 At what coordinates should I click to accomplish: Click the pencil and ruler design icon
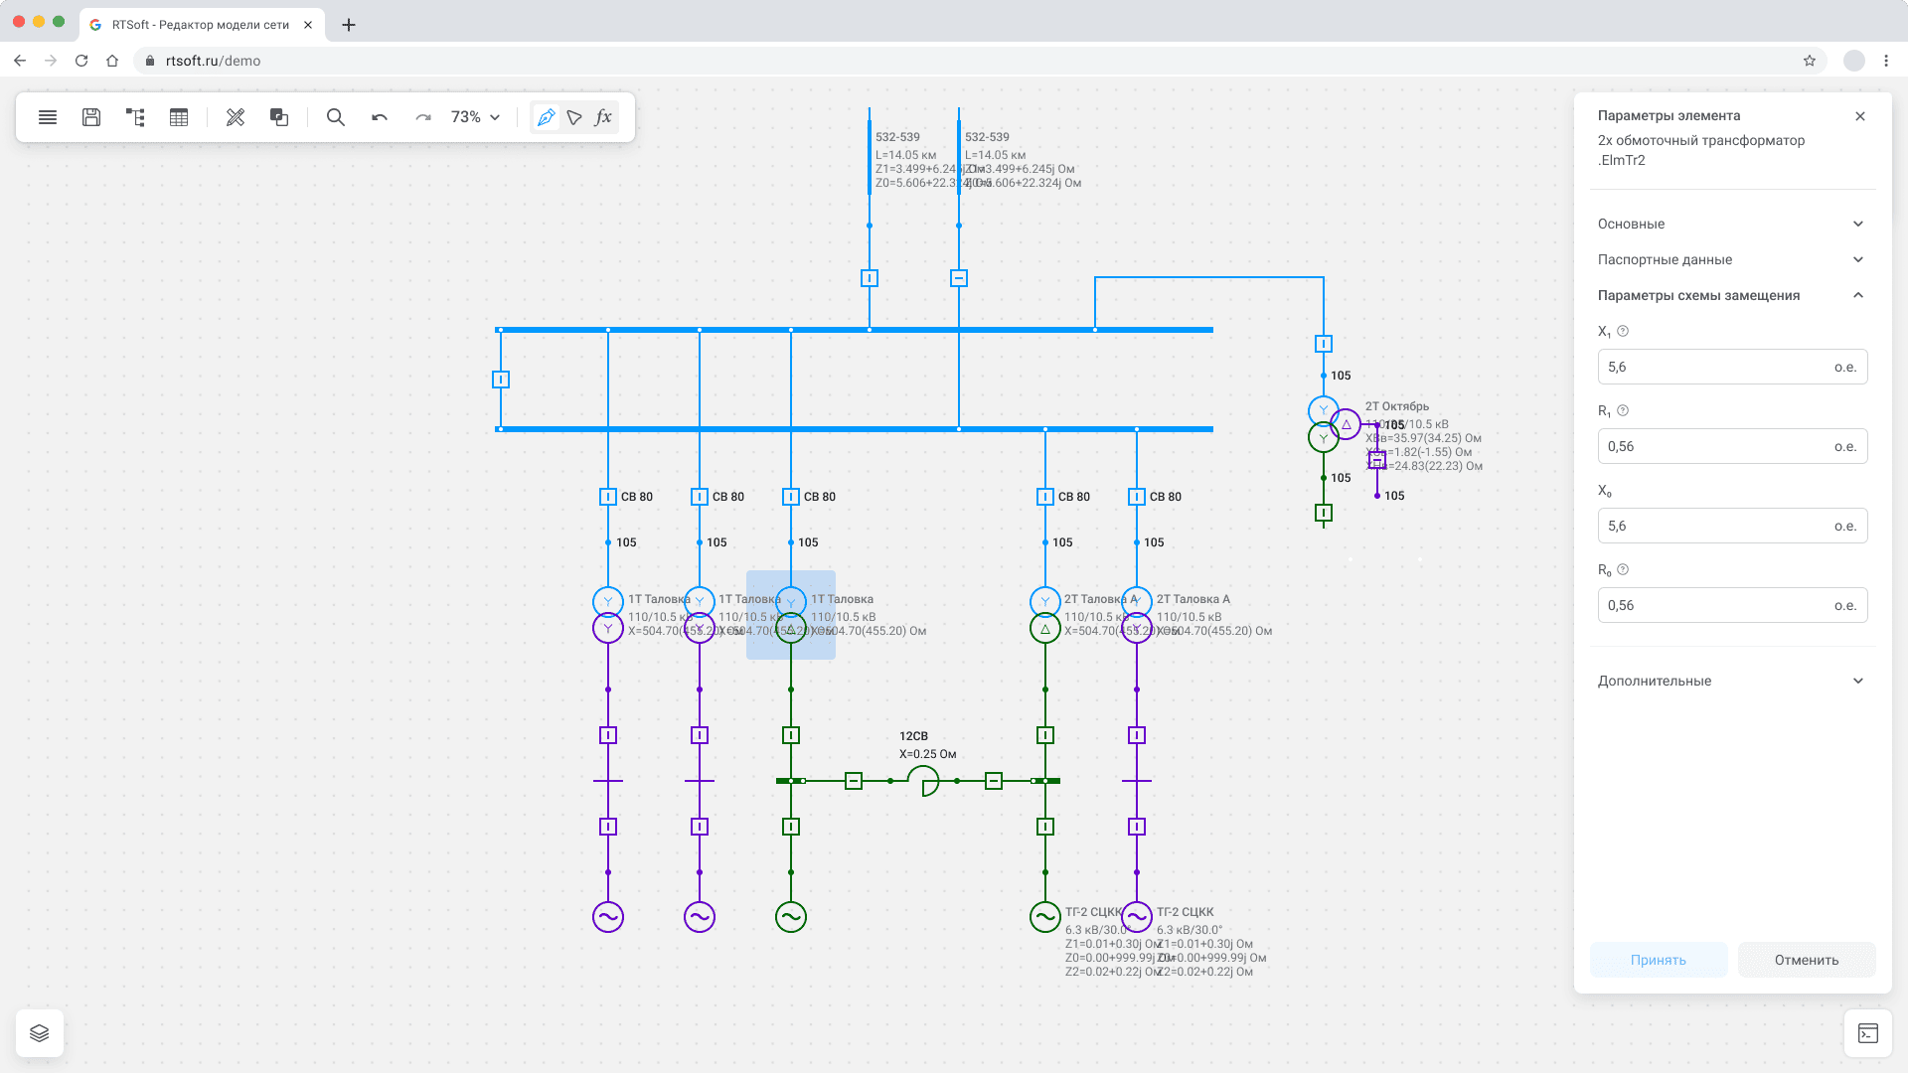click(236, 117)
